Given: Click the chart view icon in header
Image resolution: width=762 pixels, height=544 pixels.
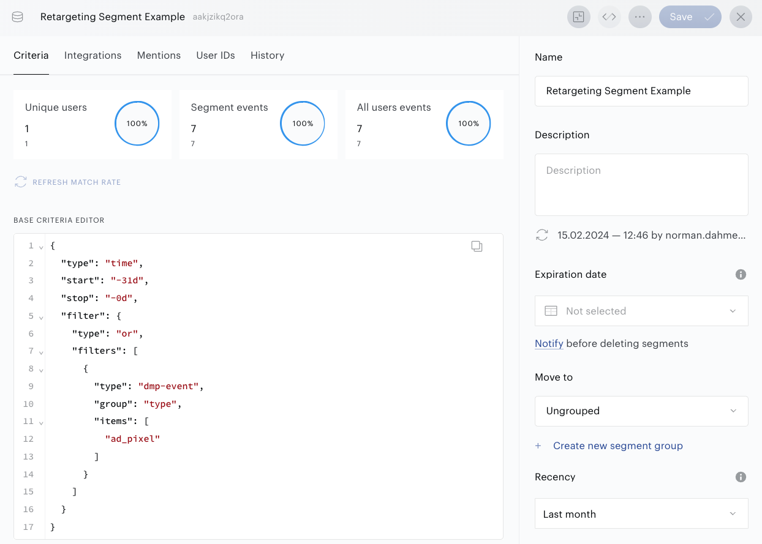Looking at the screenshot, I should pos(579,17).
